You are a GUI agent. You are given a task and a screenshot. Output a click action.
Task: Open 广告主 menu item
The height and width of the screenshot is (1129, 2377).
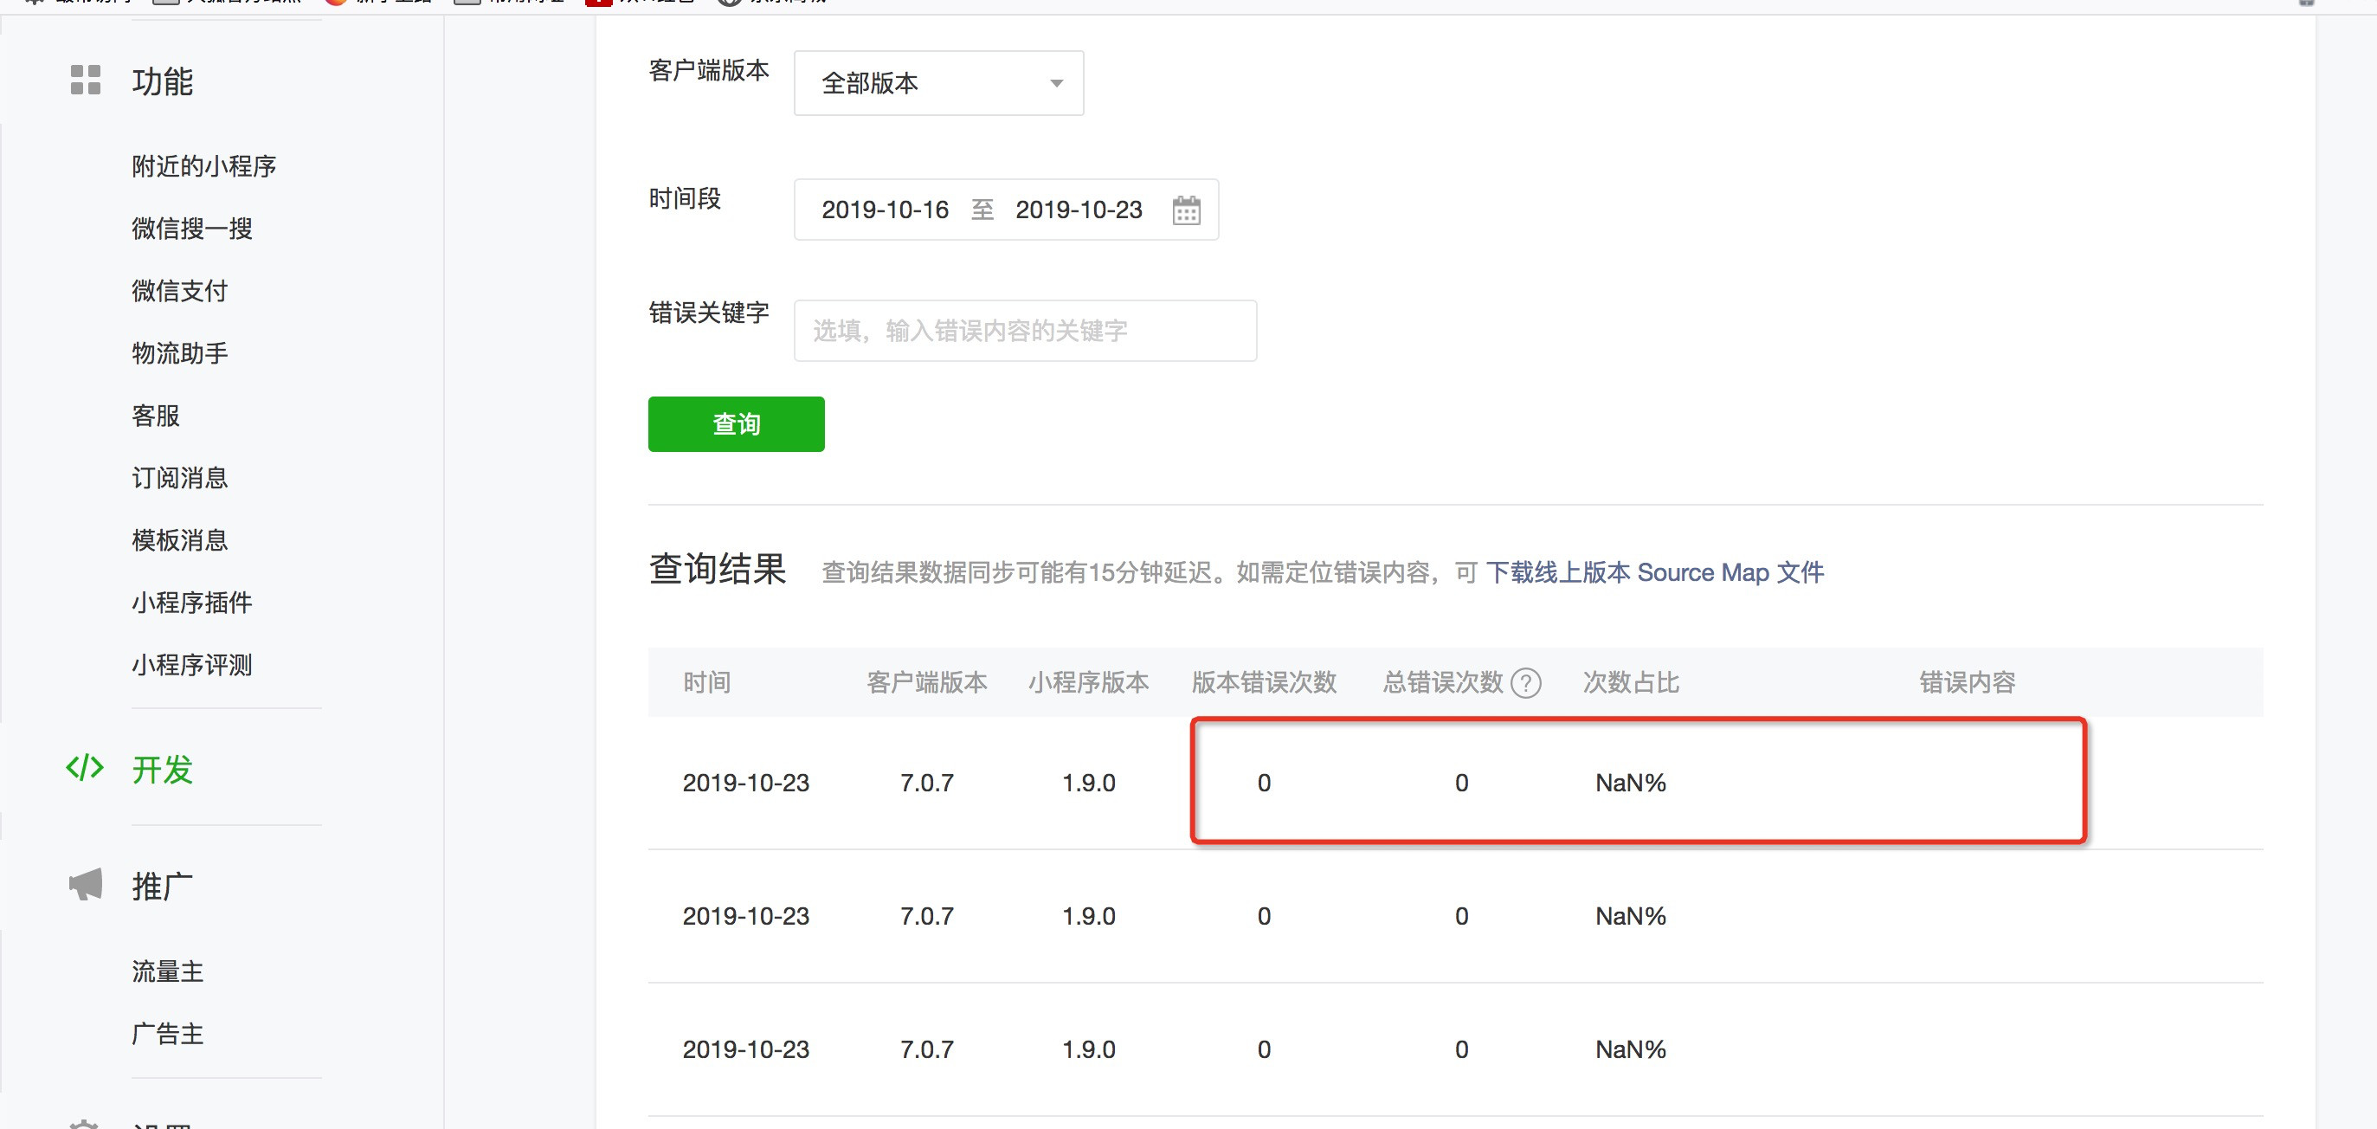pos(168,1033)
